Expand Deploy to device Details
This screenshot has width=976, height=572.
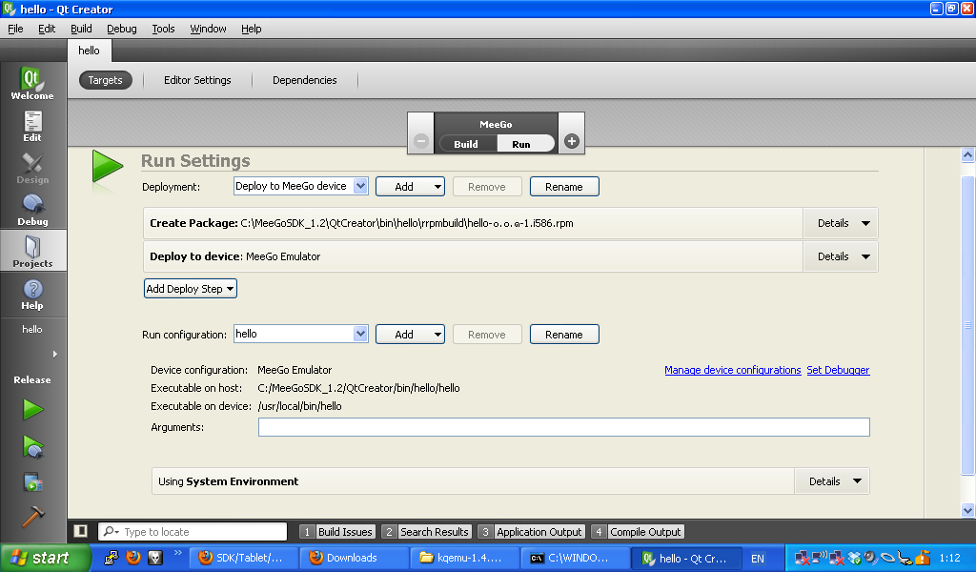click(841, 256)
